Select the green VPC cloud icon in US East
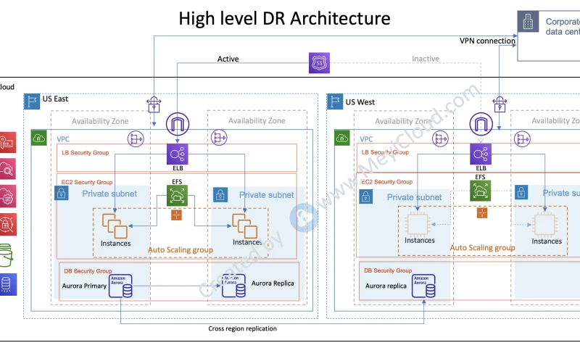This screenshot has height=348, width=580. tap(39, 138)
